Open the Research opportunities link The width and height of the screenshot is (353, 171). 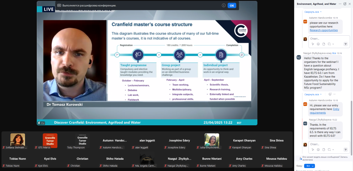324,30
